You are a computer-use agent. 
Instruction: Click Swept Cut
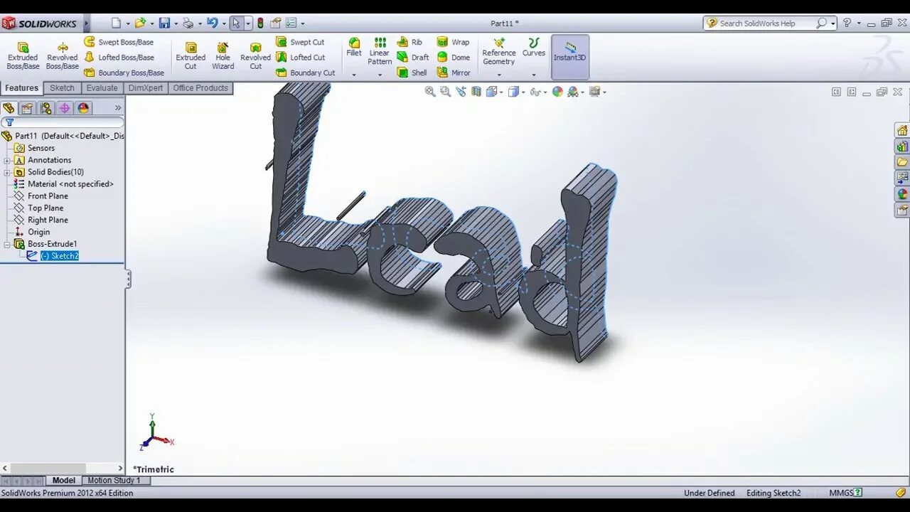(x=300, y=42)
